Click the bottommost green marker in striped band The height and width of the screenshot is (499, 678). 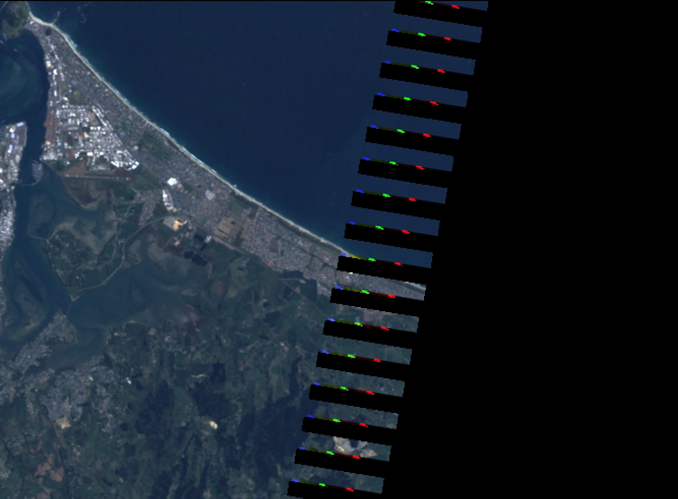coord(322,485)
